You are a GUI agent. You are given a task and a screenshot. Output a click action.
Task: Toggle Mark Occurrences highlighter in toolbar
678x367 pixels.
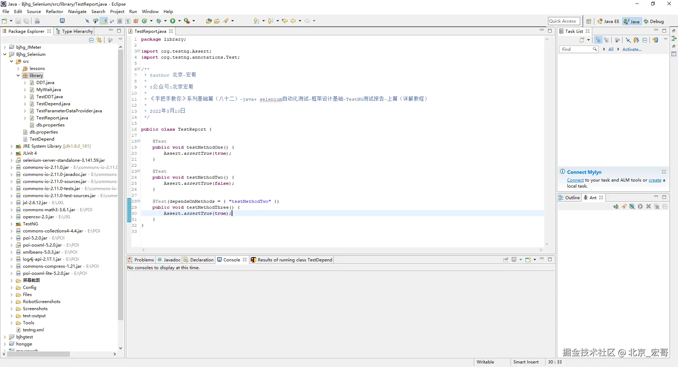104,21
